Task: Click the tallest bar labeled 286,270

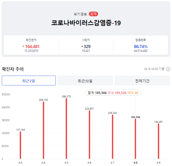Action: (x=67, y=129)
